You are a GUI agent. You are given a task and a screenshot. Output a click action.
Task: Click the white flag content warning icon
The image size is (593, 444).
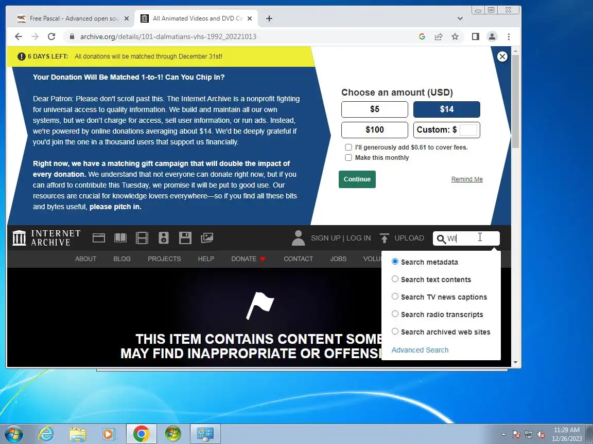coord(260,305)
